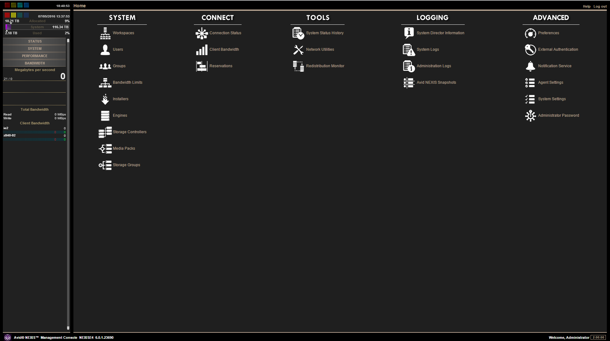The image size is (610, 341).
Task: Launch Network Utilities wrench icon
Action: (298, 49)
